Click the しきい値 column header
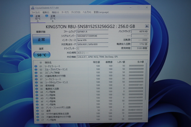This screenshot has height=127, width=191. (x=121, y=62)
